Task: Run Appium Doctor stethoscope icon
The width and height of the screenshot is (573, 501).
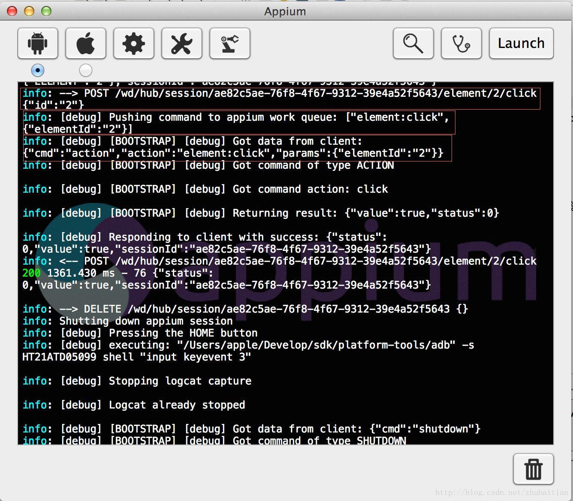Action: coord(461,43)
